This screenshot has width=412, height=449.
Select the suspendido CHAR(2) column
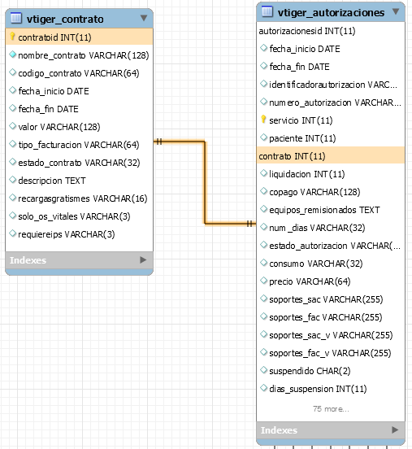[x=331, y=371]
